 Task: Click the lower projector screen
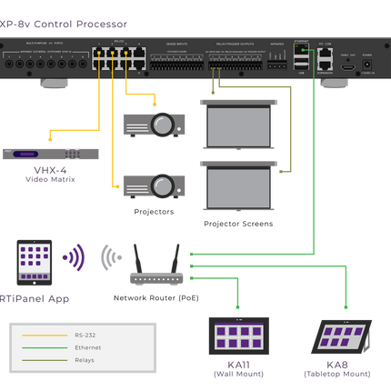click(x=238, y=186)
